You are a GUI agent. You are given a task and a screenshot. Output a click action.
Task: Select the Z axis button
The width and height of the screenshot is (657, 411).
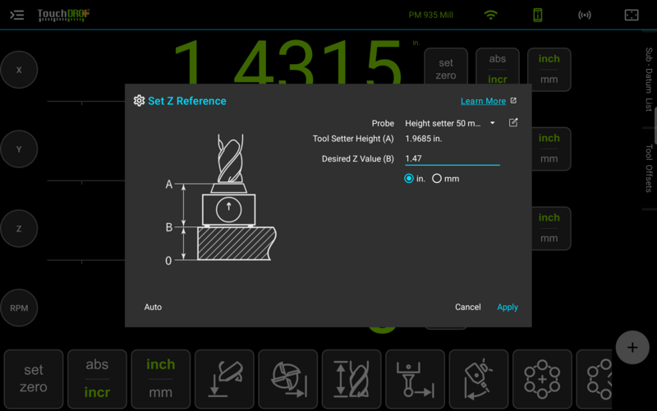pos(19,229)
